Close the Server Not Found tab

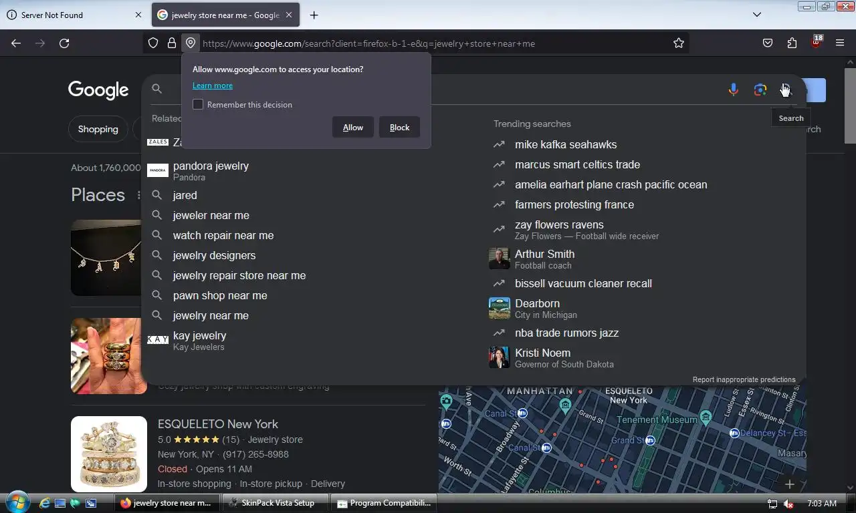[138, 15]
